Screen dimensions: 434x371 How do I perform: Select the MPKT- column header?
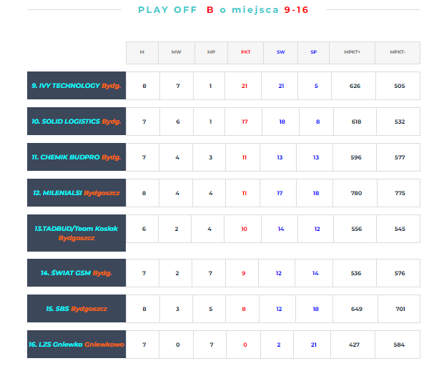pos(398,53)
